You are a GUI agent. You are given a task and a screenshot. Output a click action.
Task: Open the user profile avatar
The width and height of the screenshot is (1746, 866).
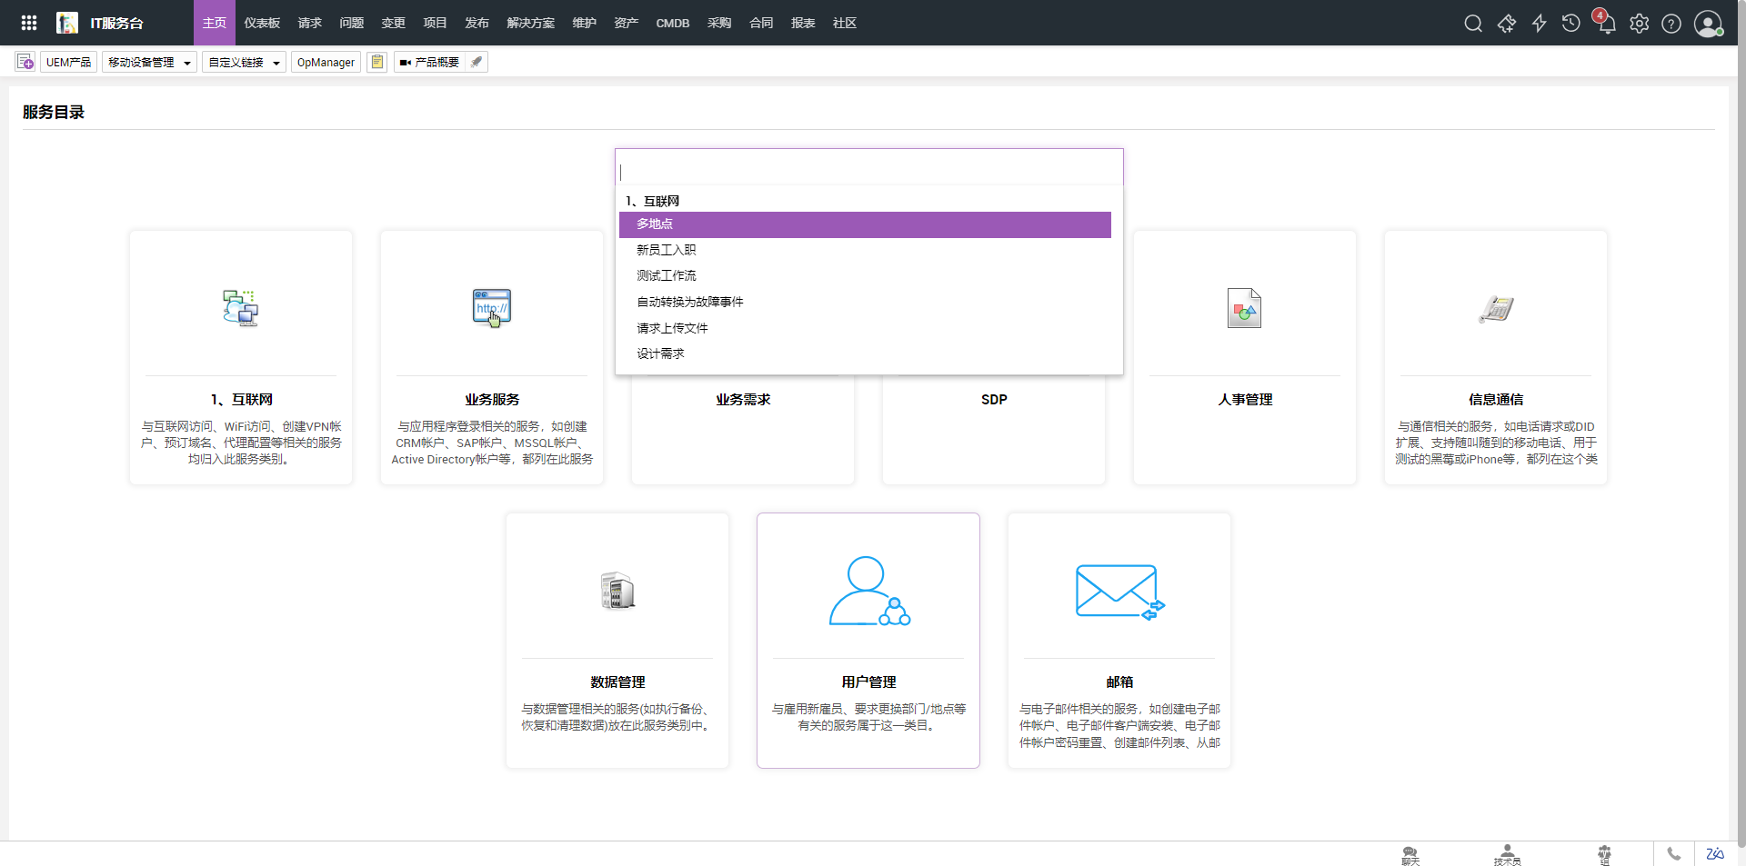pos(1708,24)
